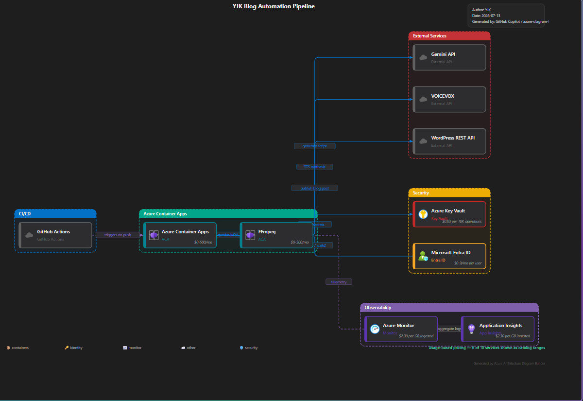Viewport: 583px width, 401px height.
Task: Select the External Services group header
Action: tap(449, 35)
